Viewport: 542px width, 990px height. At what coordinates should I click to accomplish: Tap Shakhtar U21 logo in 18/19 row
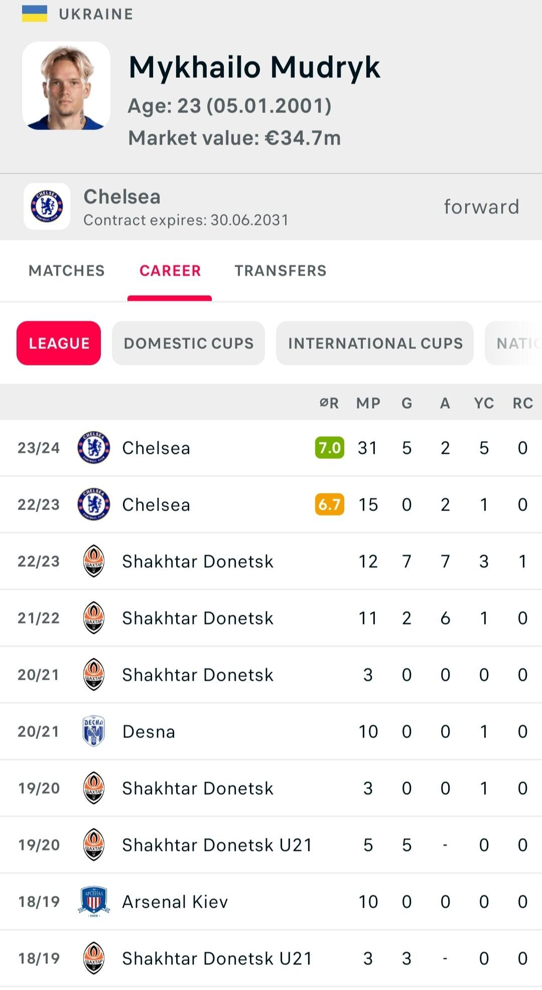(94, 958)
